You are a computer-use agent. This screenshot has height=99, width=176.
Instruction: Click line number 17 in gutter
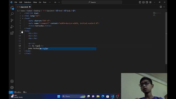20,53
